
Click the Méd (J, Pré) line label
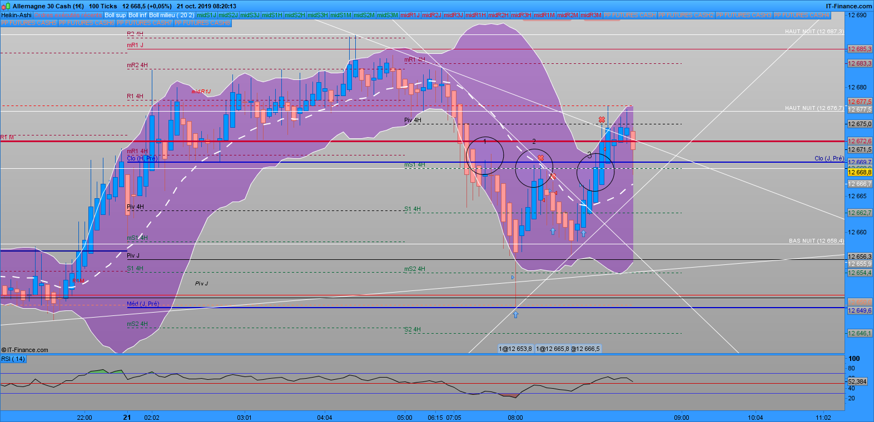coord(143,304)
